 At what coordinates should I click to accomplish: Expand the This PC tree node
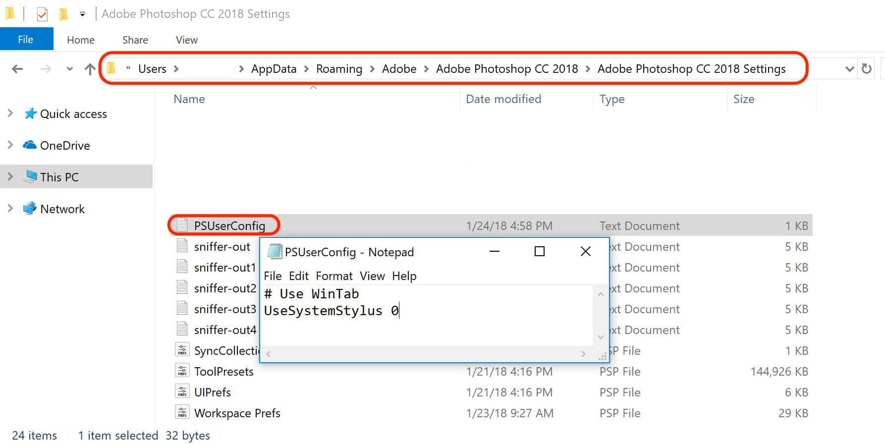pyautogui.click(x=10, y=177)
